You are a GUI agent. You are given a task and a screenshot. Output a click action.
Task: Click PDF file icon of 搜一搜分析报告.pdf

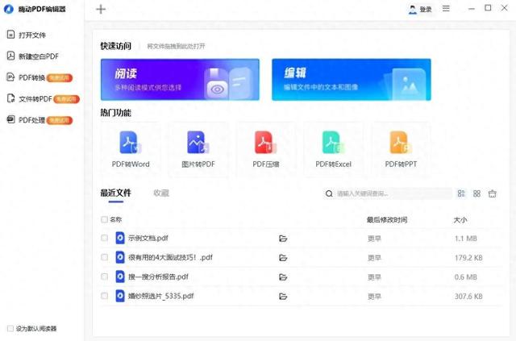[120, 277]
